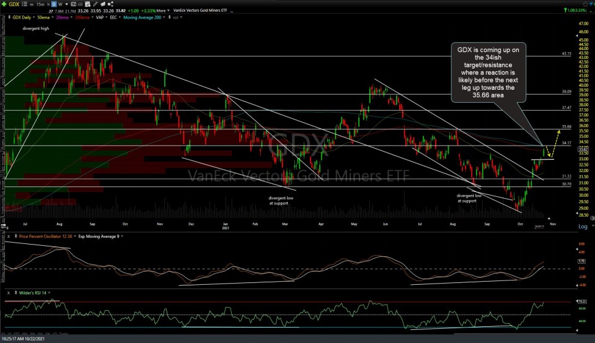Close the Price Percent Oscillator pane

click(x=8, y=237)
